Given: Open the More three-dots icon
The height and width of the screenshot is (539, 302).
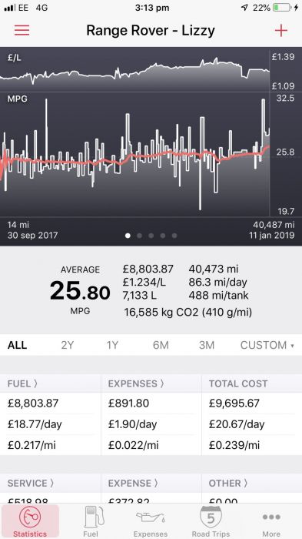Looking at the screenshot, I should (271, 517).
